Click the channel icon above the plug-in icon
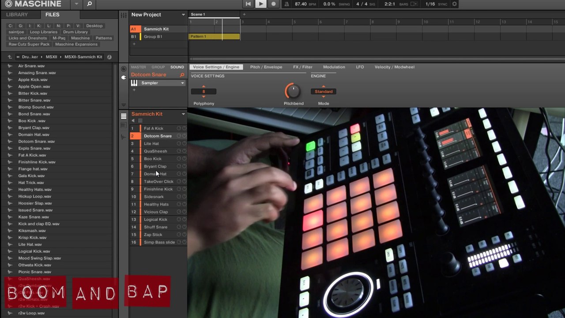This screenshot has width=565, height=318. (124, 69)
